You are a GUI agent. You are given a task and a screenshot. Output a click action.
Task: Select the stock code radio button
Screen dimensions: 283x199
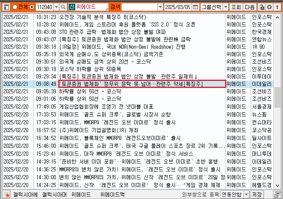32,7
